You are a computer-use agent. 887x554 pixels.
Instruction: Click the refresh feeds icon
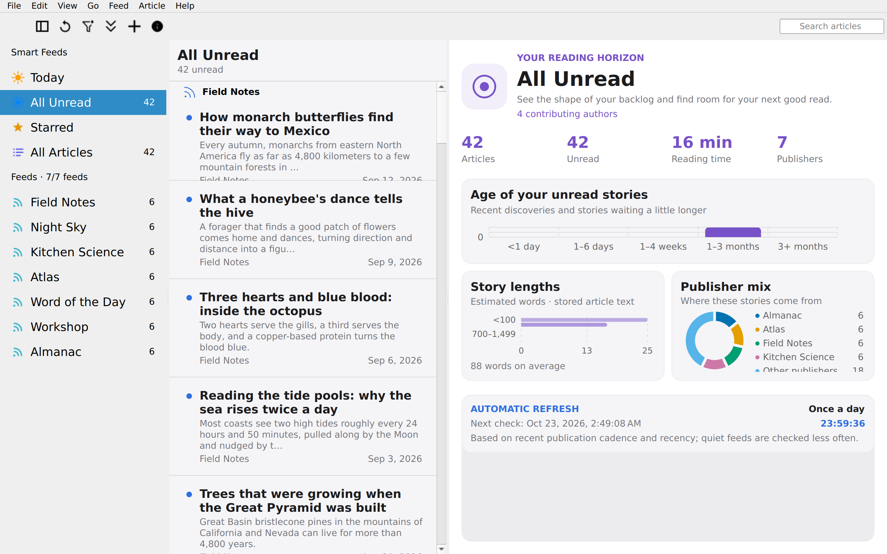click(65, 26)
